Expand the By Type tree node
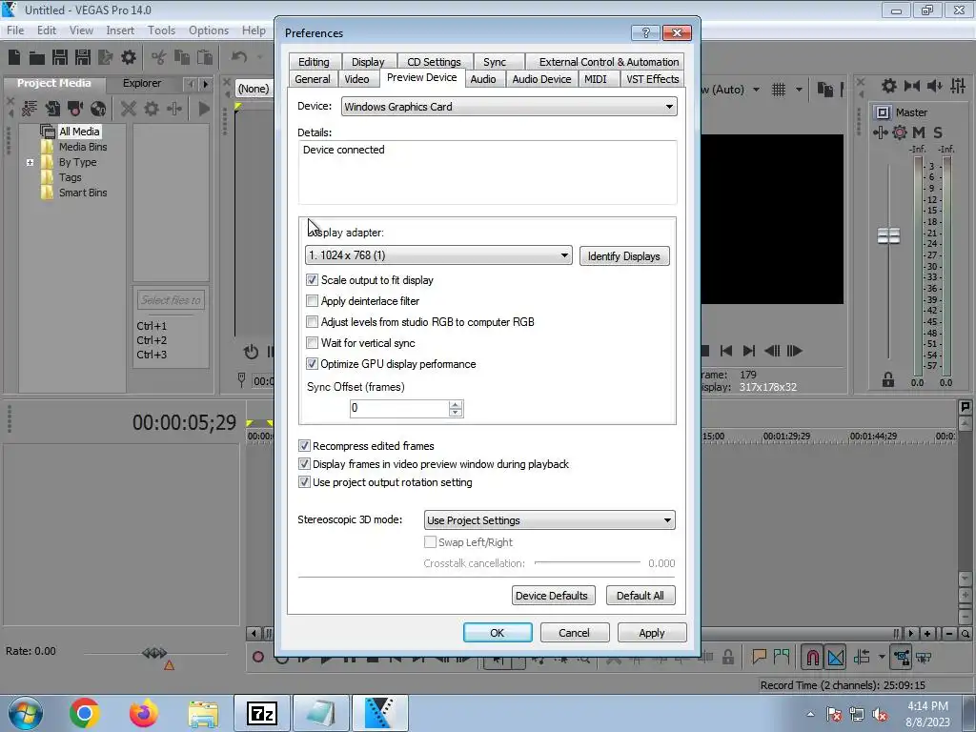 [x=30, y=162]
